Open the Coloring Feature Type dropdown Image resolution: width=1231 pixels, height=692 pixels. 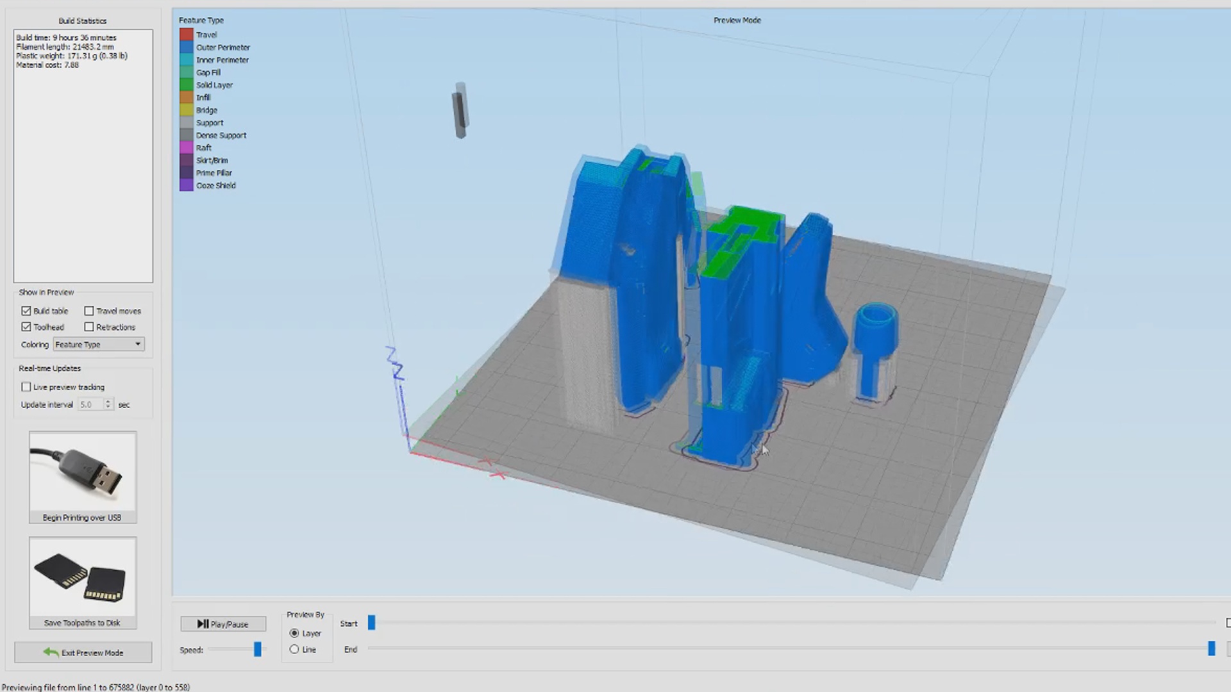[99, 344]
